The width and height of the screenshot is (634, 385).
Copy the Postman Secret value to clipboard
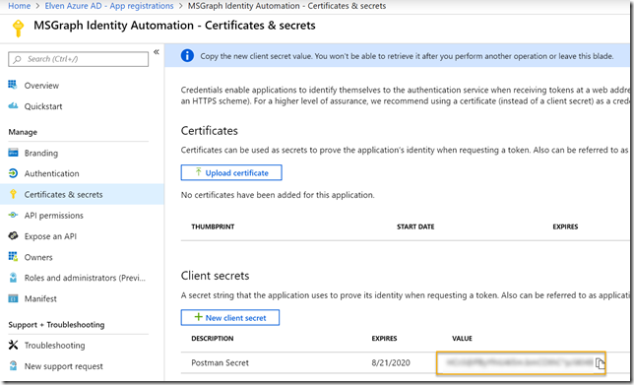click(600, 363)
